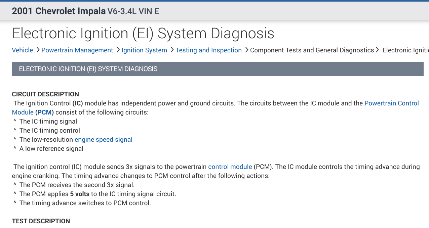Screen dimensions: 429x228
Task: Click the large Electronic Ignition (EI) System Diagnosis heading
Action: pos(143,33)
